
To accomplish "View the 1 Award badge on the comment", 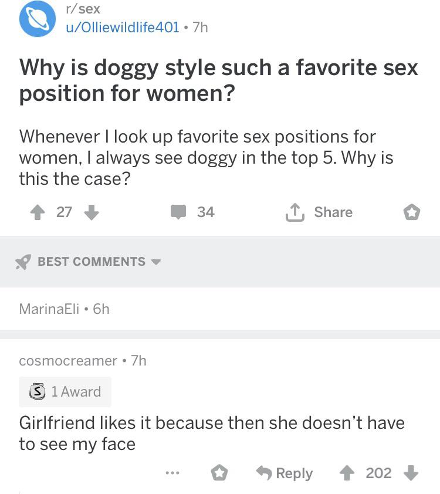I will tap(65, 392).
